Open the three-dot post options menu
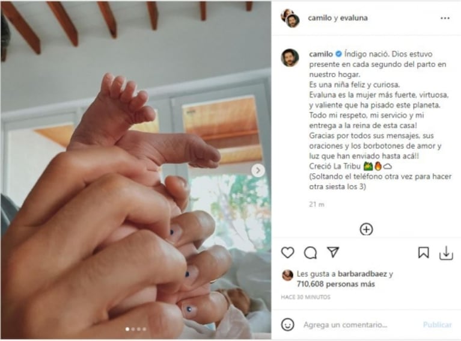Viewport: 461px width, 341px height. [x=445, y=18]
